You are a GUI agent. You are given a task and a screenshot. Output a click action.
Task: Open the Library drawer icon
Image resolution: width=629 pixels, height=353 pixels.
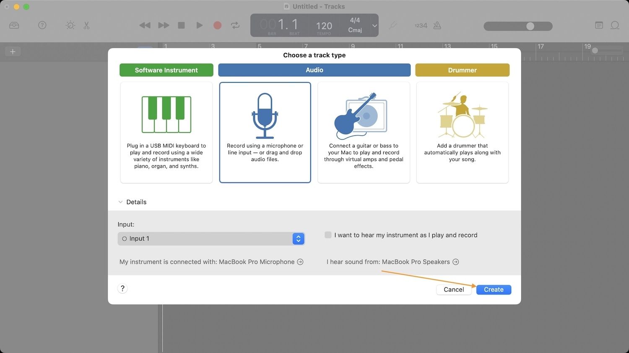click(x=14, y=26)
